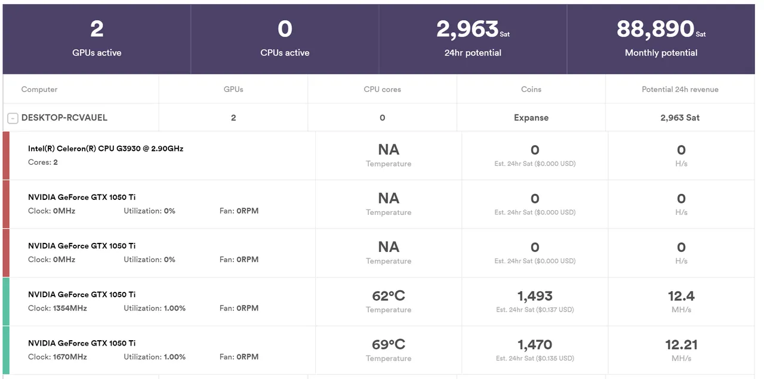Image resolution: width=764 pixels, height=379 pixels.
Task: Select the 24hr potential summary tile
Action: tap(473, 39)
